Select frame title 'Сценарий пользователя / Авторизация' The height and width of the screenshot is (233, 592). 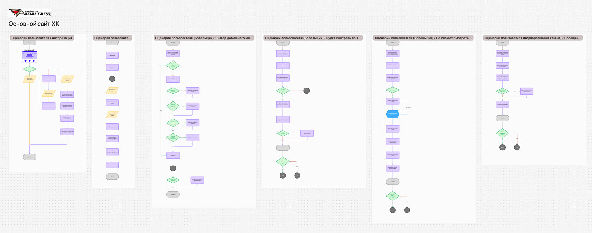tap(42, 38)
